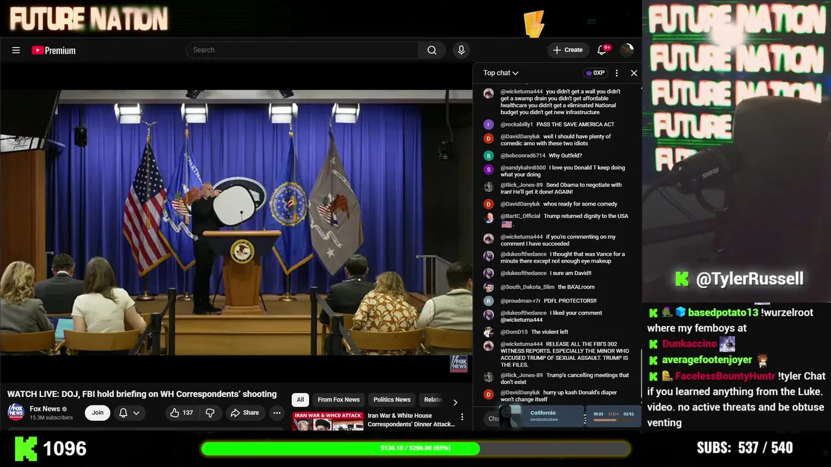The height and width of the screenshot is (467, 831).
Task: Select the All filter chip
Action: (300, 400)
